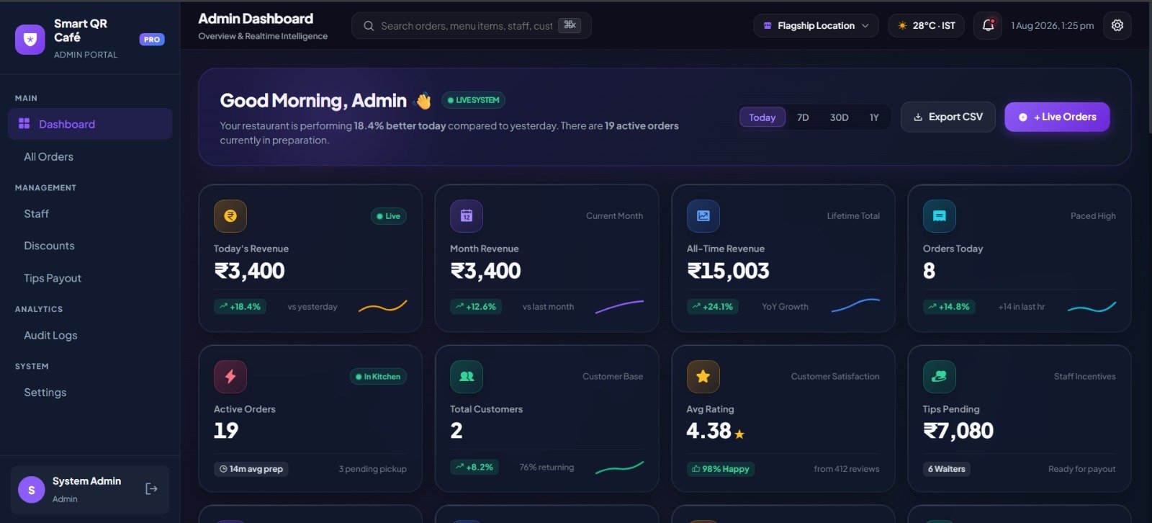Viewport: 1152px width, 523px height.
Task: Click the chat icon on Orders Today card
Action: pyautogui.click(x=940, y=216)
